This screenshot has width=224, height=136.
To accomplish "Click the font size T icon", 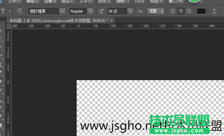I will click(102, 11).
